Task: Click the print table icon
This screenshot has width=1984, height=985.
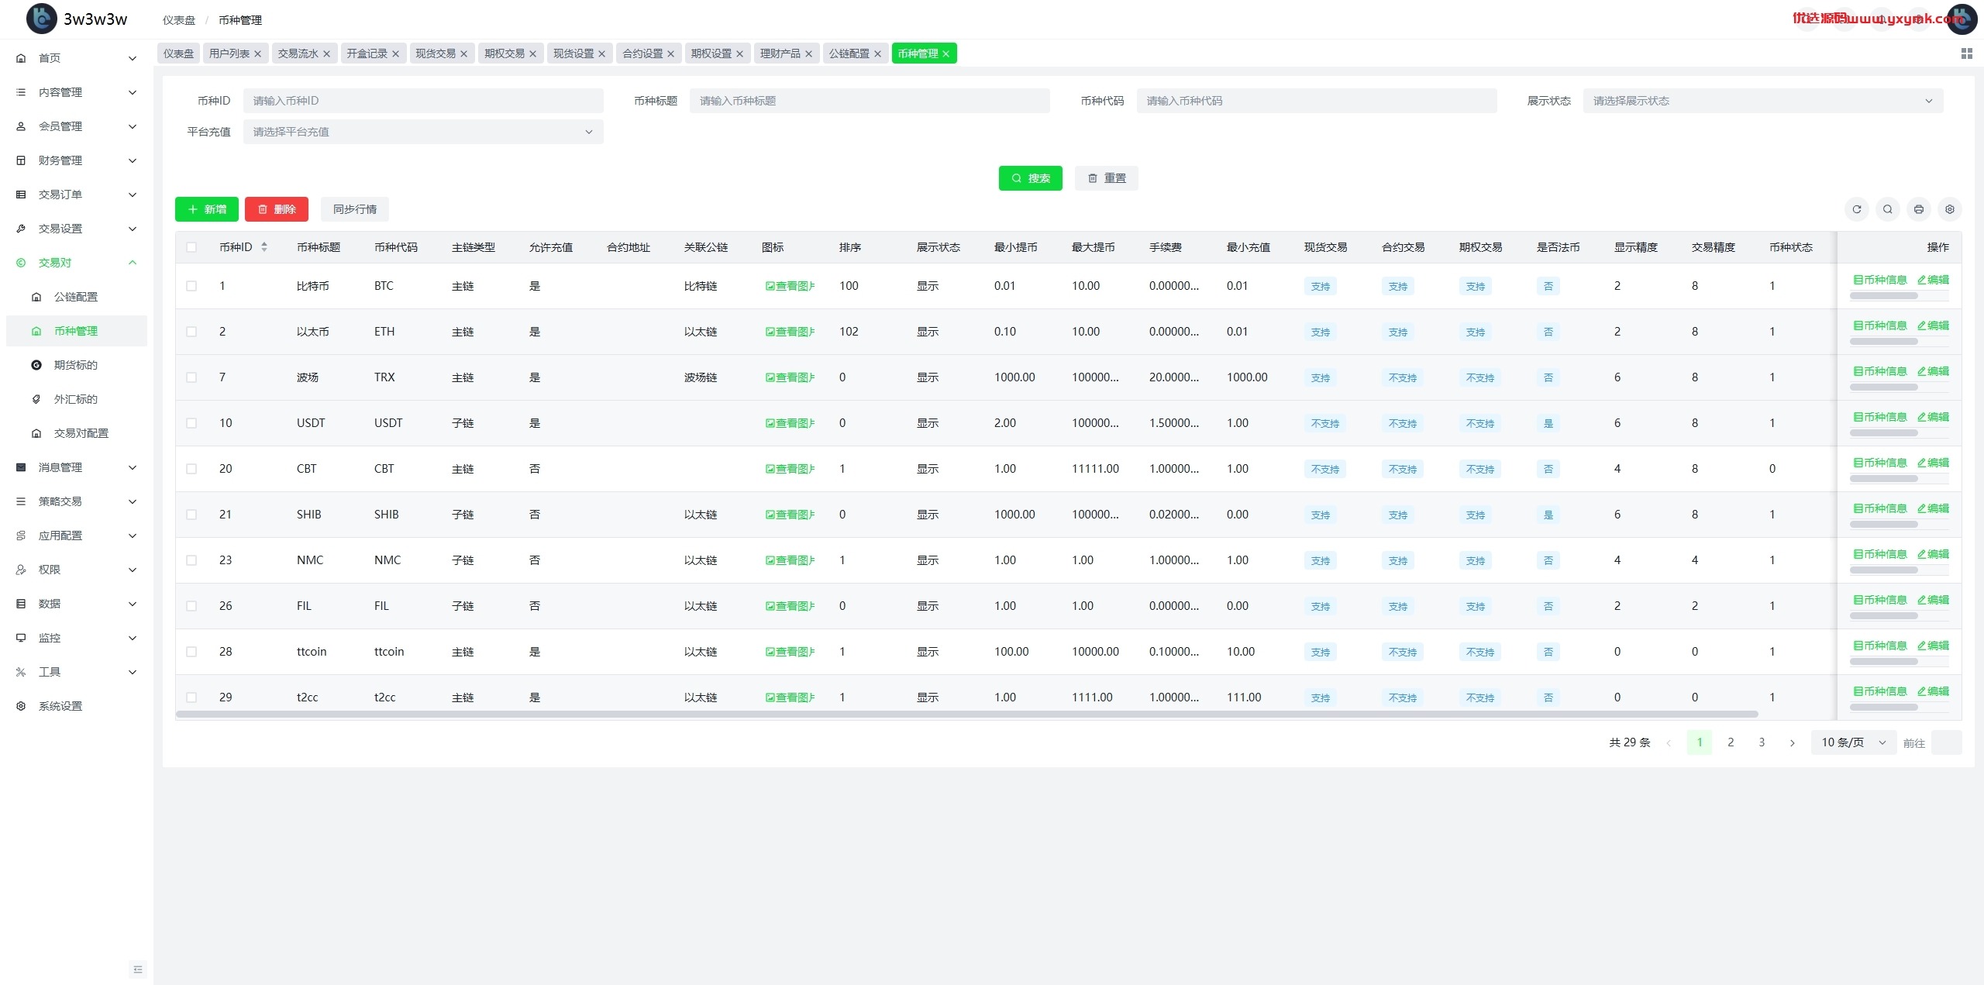Action: pyautogui.click(x=1918, y=209)
